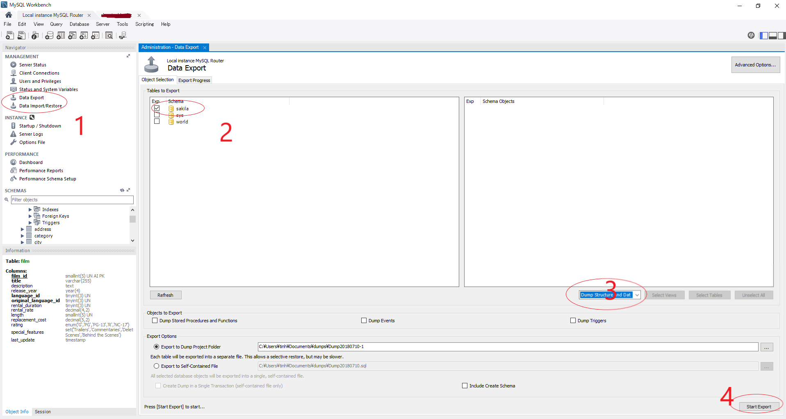Viewport: 786px width, 419px height.
Task: Expand the address table node
Action: 22,229
